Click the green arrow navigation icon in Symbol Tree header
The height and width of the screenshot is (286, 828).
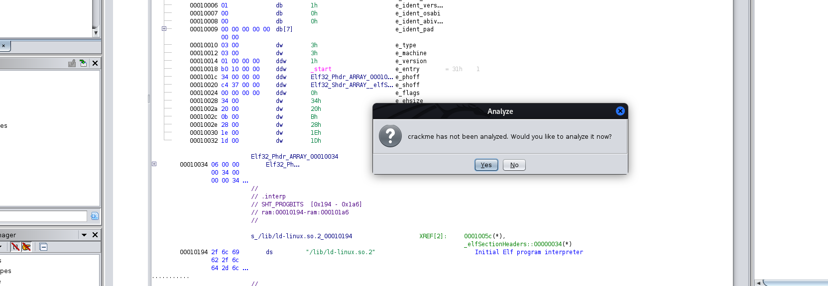[x=83, y=63]
